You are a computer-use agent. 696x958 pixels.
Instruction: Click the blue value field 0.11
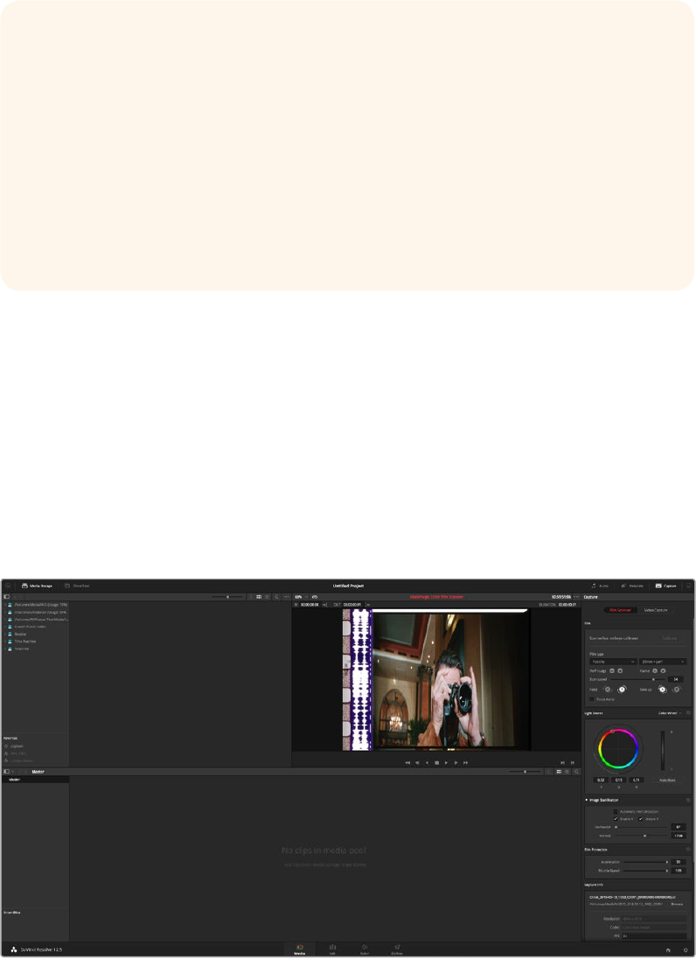click(x=637, y=781)
